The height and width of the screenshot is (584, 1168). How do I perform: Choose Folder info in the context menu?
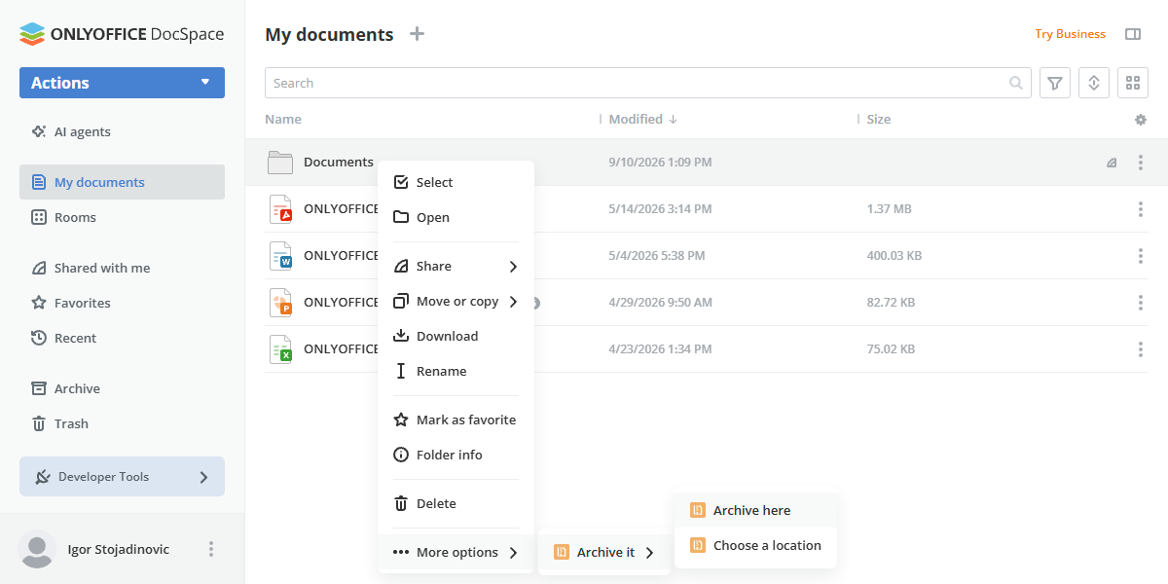pos(456,455)
